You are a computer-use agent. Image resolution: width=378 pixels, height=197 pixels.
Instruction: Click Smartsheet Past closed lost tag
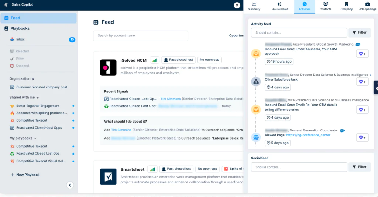tap(176, 169)
